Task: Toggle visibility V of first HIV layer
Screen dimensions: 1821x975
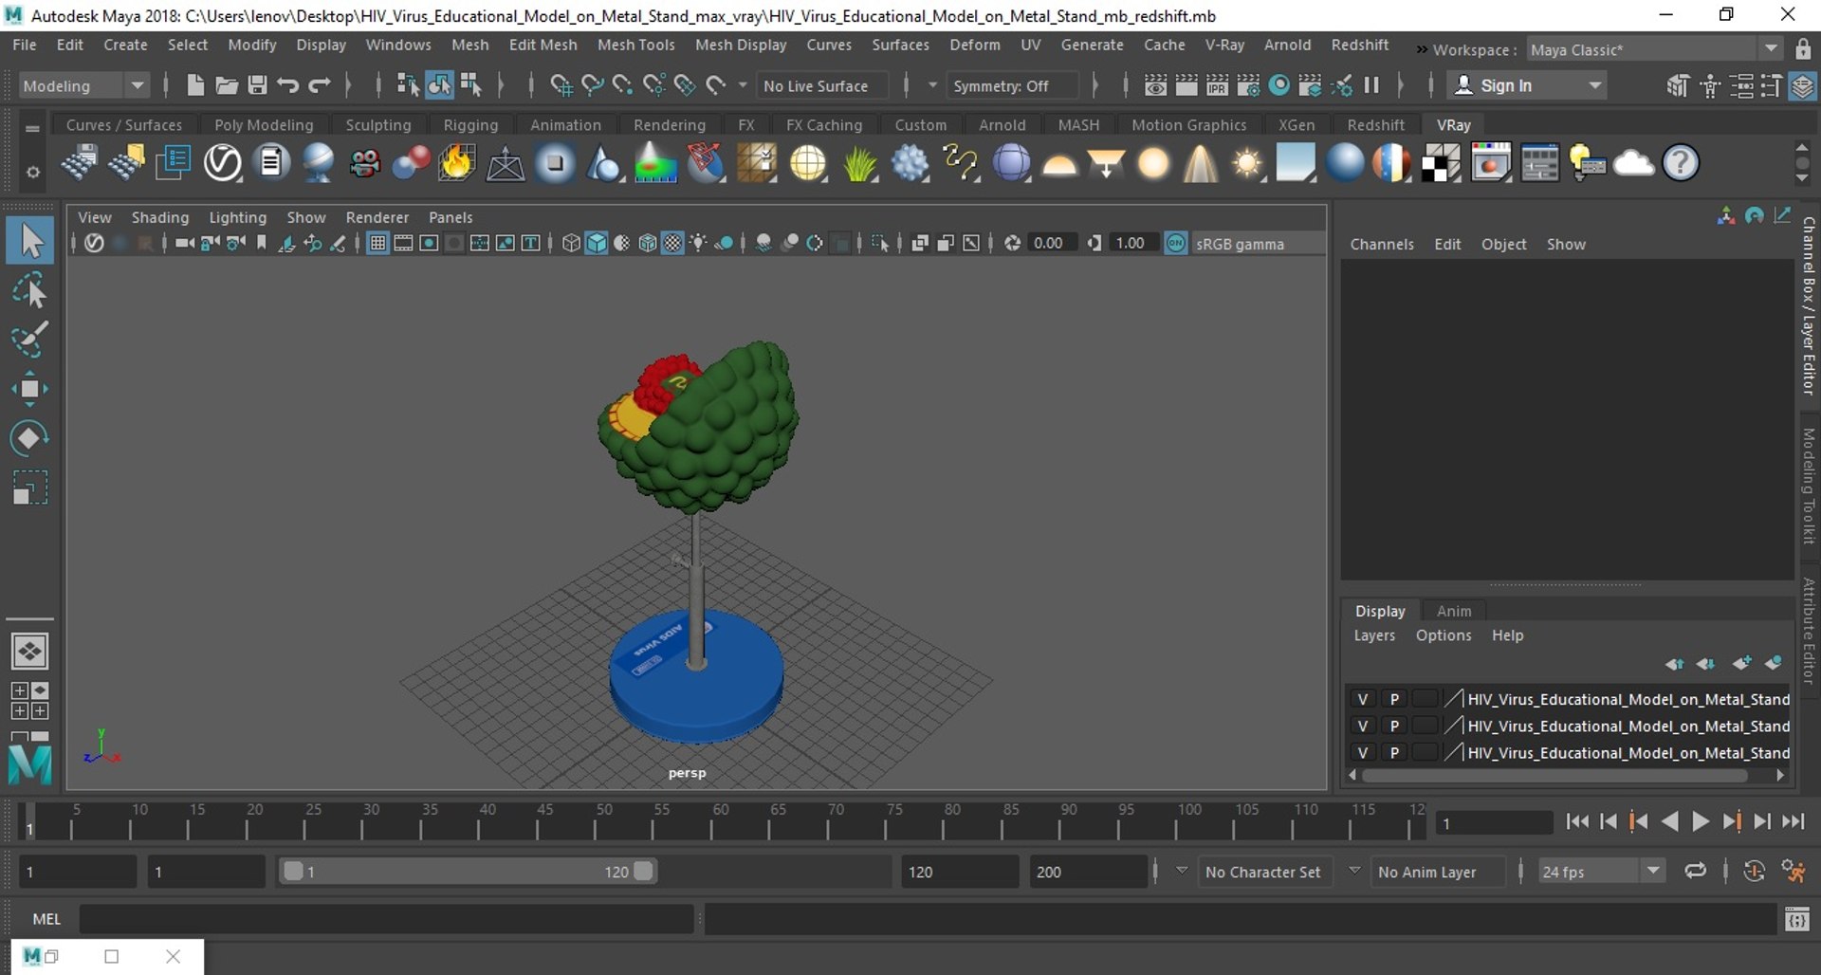Action: click(x=1363, y=699)
